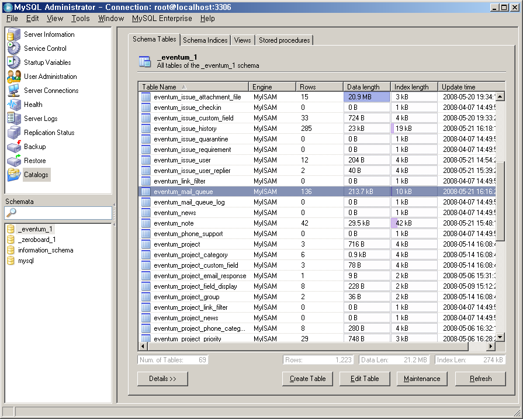523x419 pixels.
Task: Click table icon for eventum_news
Action: pyautogui.click(x=146, y=213)
